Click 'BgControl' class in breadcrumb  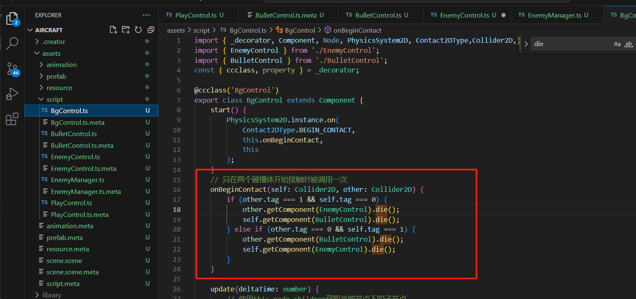click(300, 30)
